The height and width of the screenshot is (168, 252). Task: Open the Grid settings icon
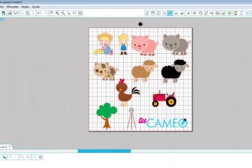(x=247, y=13)
